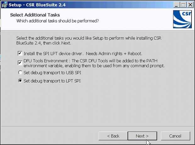Select the USB SPI debug transport radio button

tap(20, 73)
